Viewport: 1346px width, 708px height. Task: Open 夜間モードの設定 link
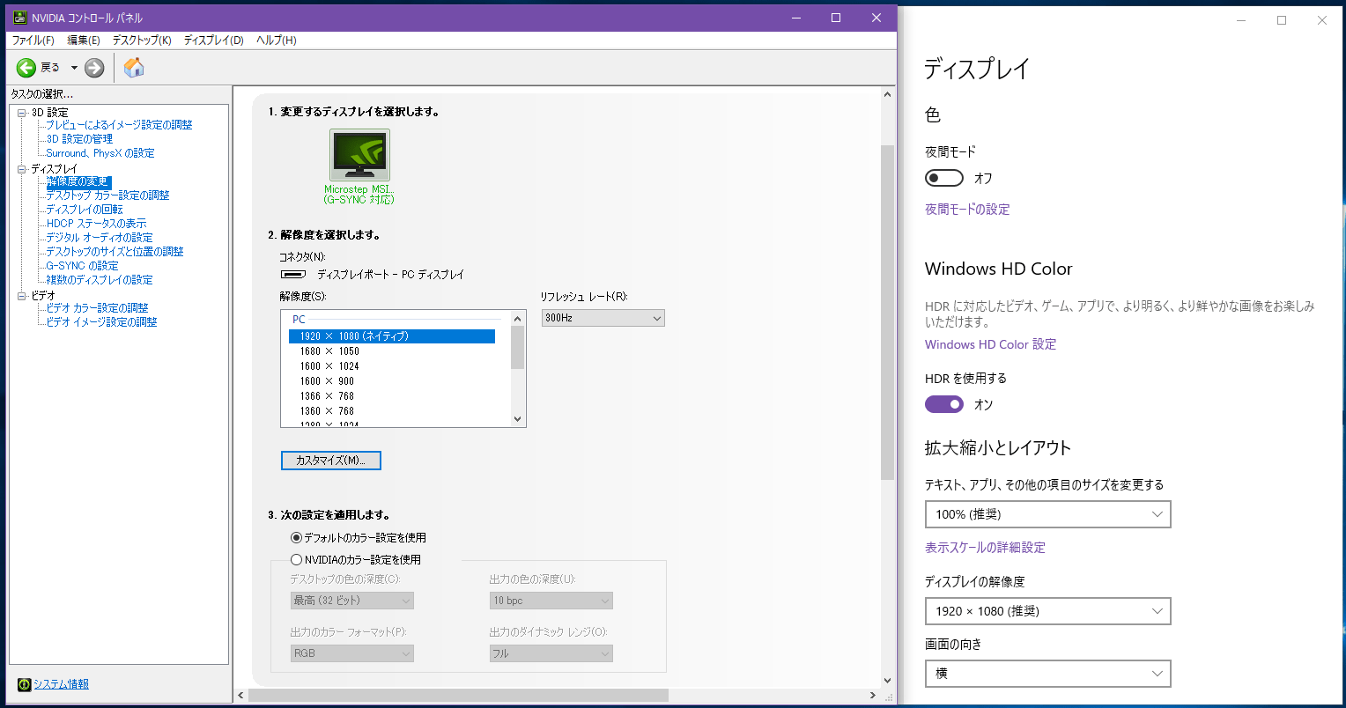[967, 210]
